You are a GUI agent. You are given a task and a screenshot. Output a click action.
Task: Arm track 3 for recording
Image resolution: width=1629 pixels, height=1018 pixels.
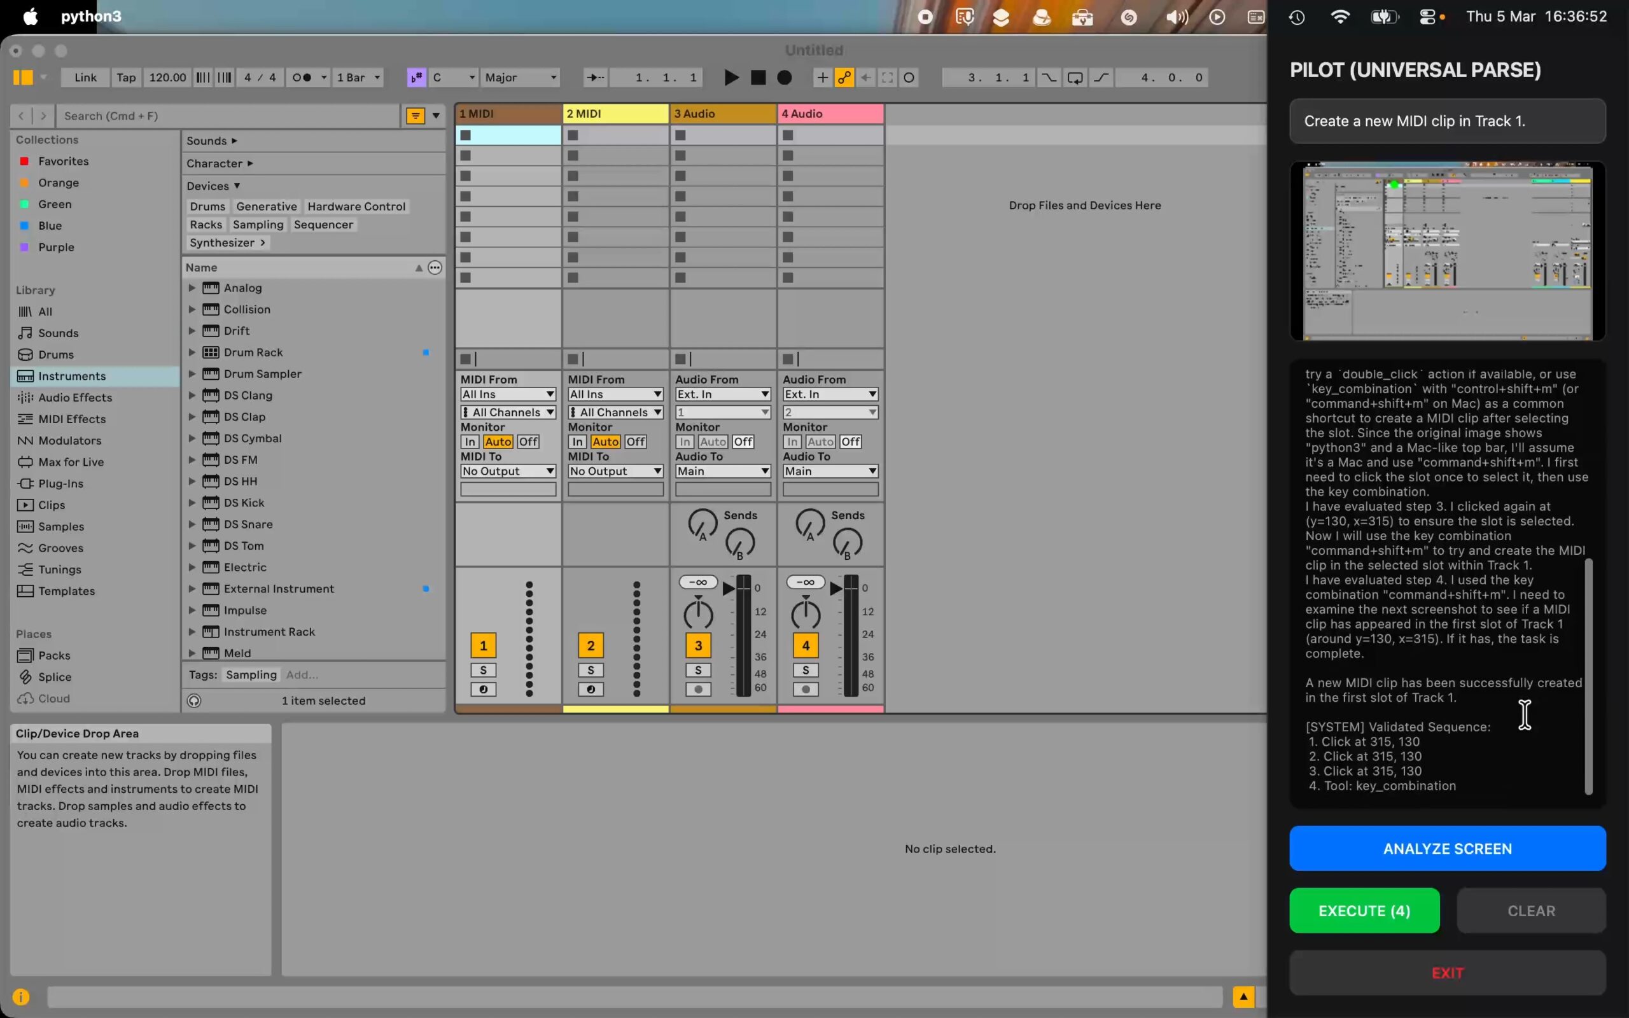tap(698, 690)
